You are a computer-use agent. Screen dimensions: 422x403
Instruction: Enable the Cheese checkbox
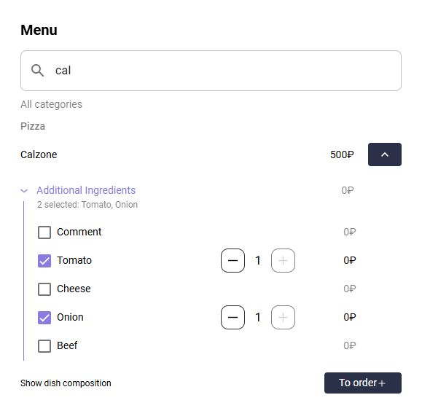44,289
